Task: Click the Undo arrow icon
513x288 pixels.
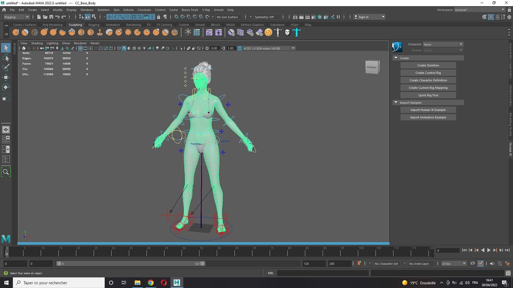Action: pyautogui.click(x=57, y=17)
